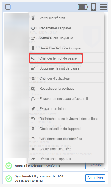Choose Changer le mot de passe
111x187 pixels.
(x=66, y=58)
